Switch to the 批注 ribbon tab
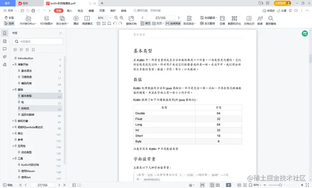 click(x=81, y=10)
